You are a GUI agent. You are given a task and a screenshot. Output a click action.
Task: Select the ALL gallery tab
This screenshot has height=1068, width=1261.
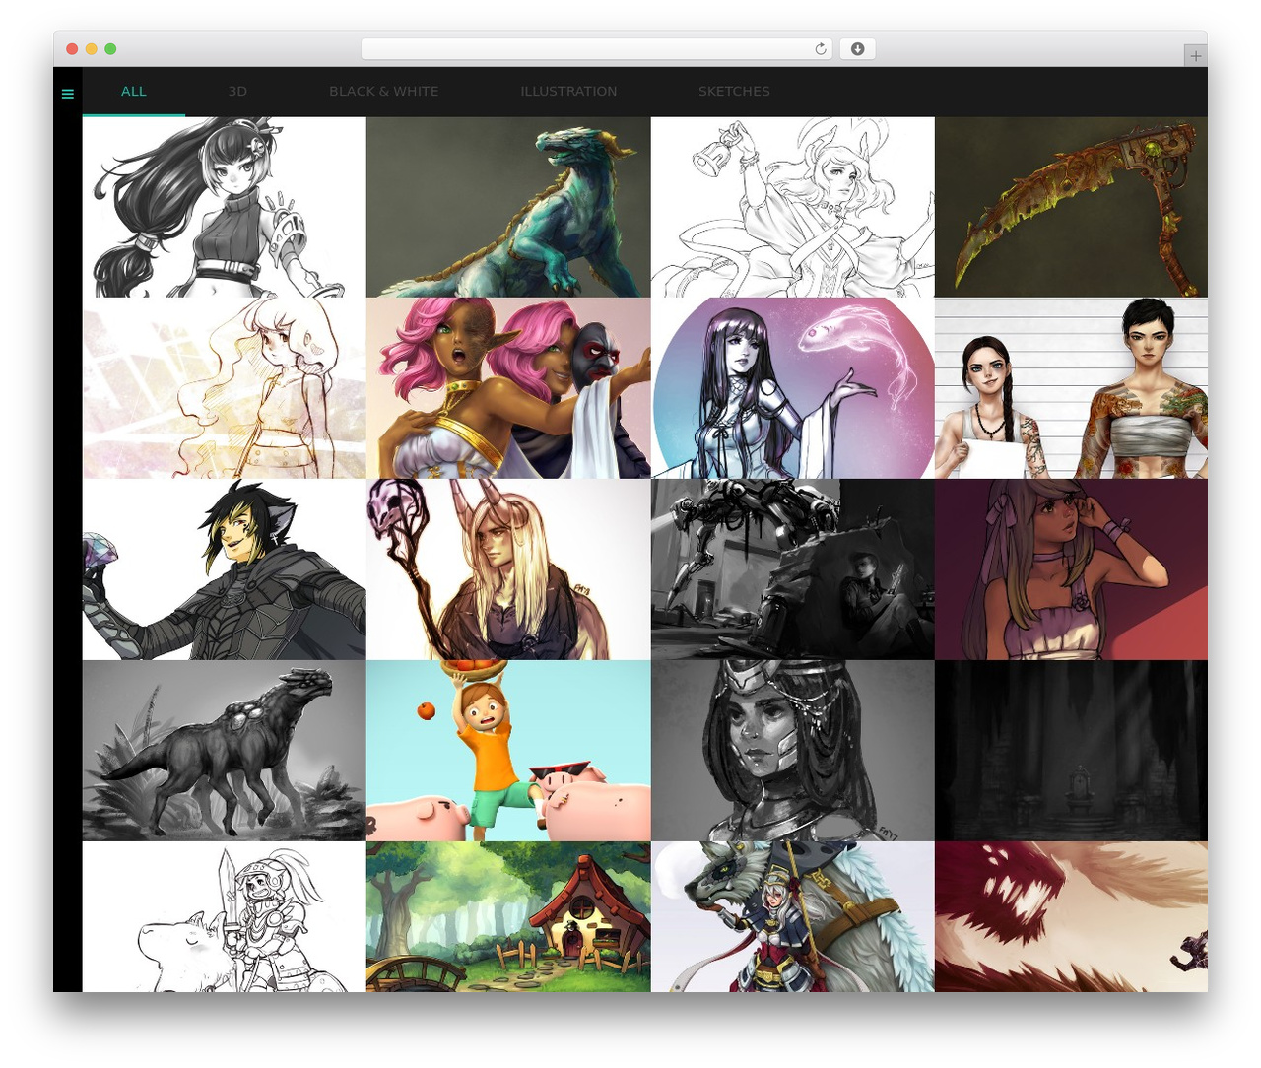(134, 92)
